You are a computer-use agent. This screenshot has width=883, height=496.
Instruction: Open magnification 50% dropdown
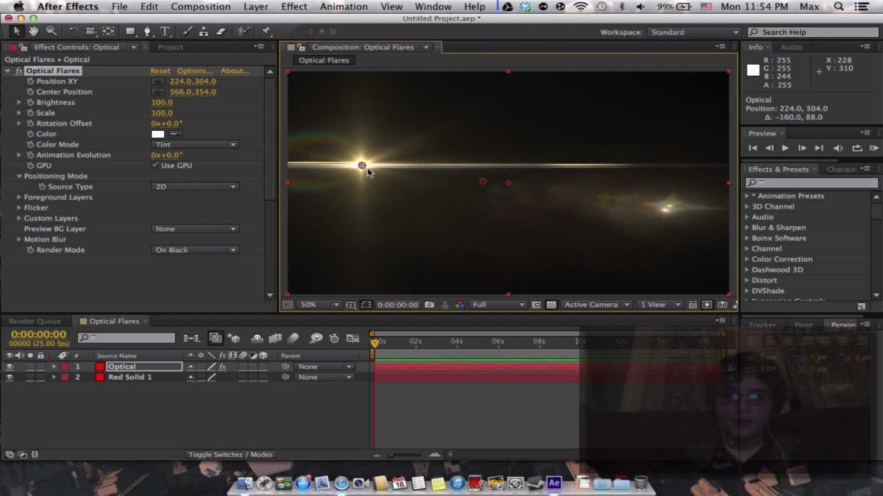[x=319, y=304]
